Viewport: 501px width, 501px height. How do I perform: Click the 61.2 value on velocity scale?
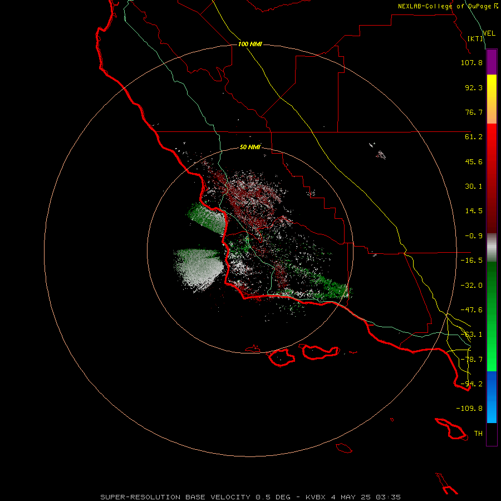pos(474,137)
